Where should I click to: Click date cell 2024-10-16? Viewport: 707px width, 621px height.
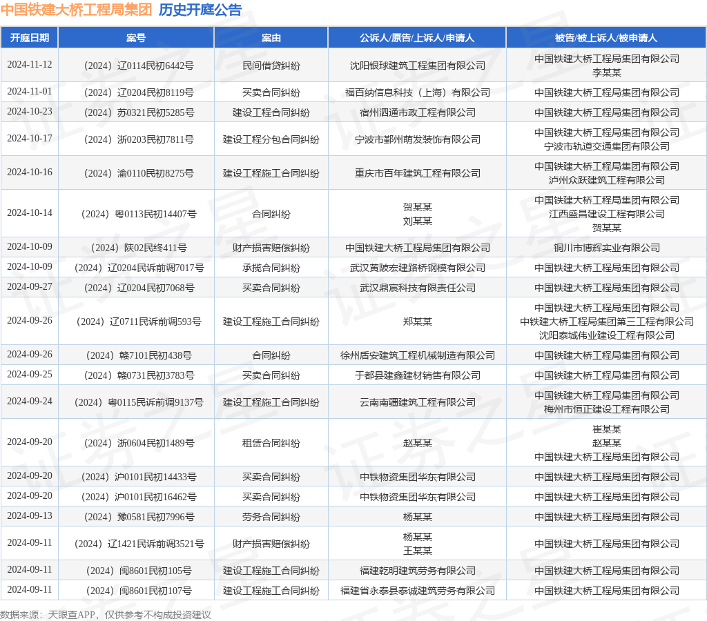point(29,172)
